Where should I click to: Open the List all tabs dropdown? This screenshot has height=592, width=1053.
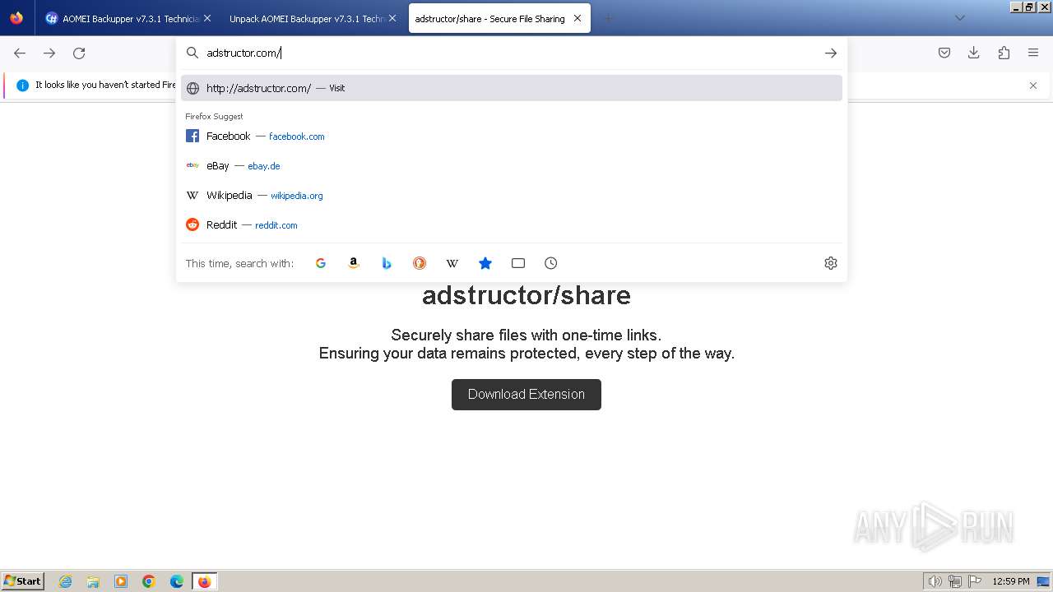pyautogui.click(x=960, y=18)
